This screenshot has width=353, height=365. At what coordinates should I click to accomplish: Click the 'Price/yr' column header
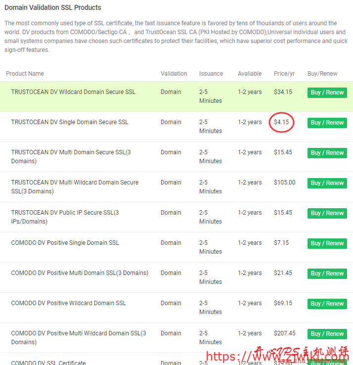click(284, 74)
